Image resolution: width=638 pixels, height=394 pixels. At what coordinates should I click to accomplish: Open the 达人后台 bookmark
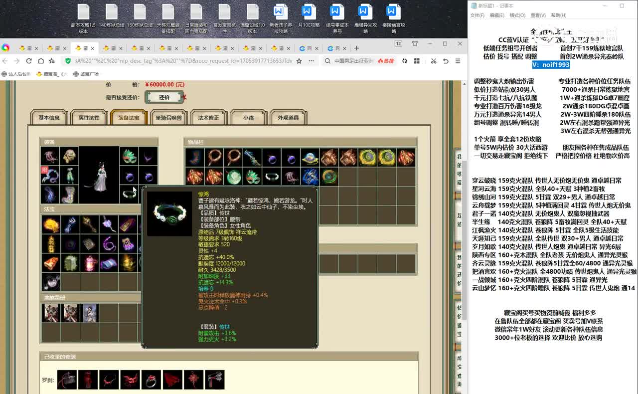(x=16, y=74)
